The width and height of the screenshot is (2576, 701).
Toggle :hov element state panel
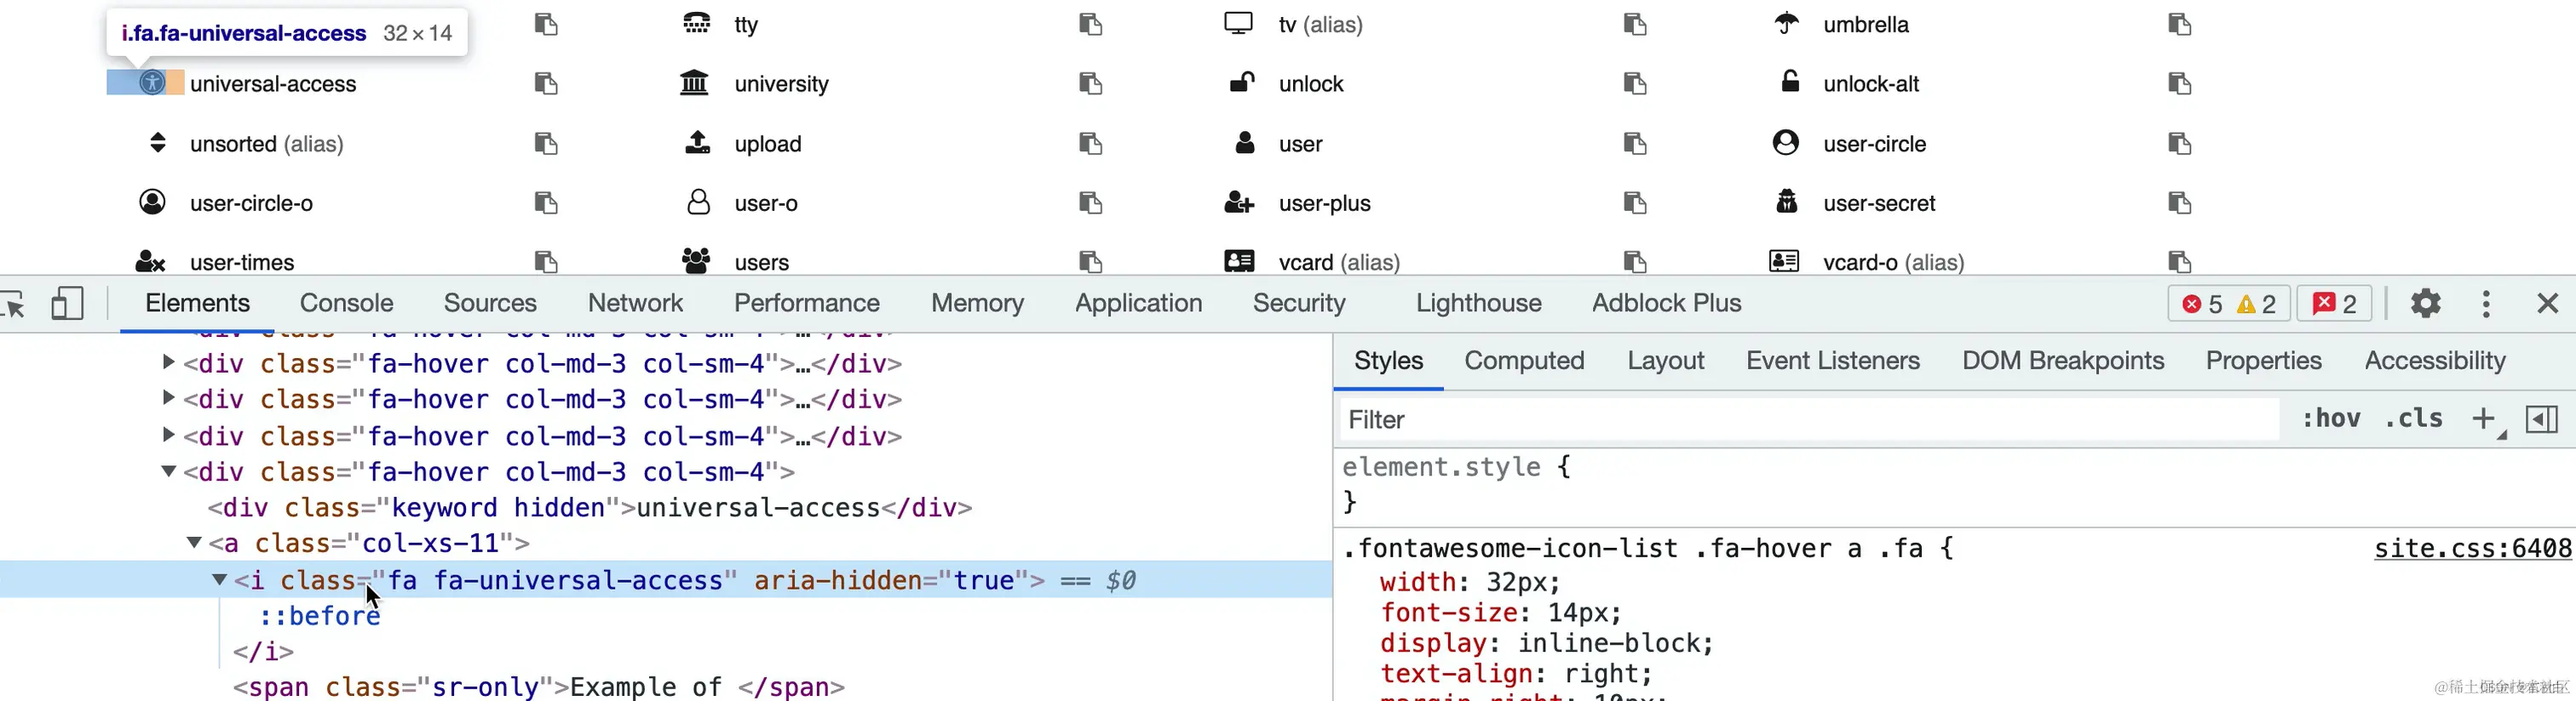click(2331, 419)
